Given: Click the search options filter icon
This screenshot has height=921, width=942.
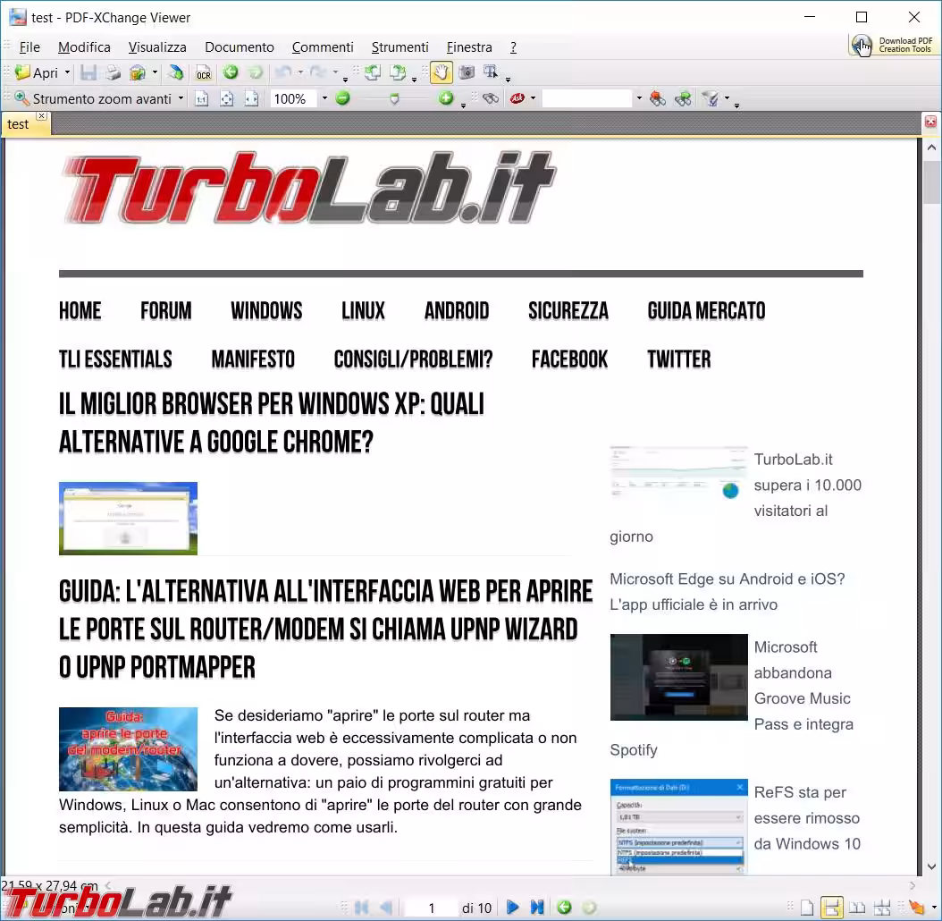Looking at the screenshot, I should tap(711, 98).
